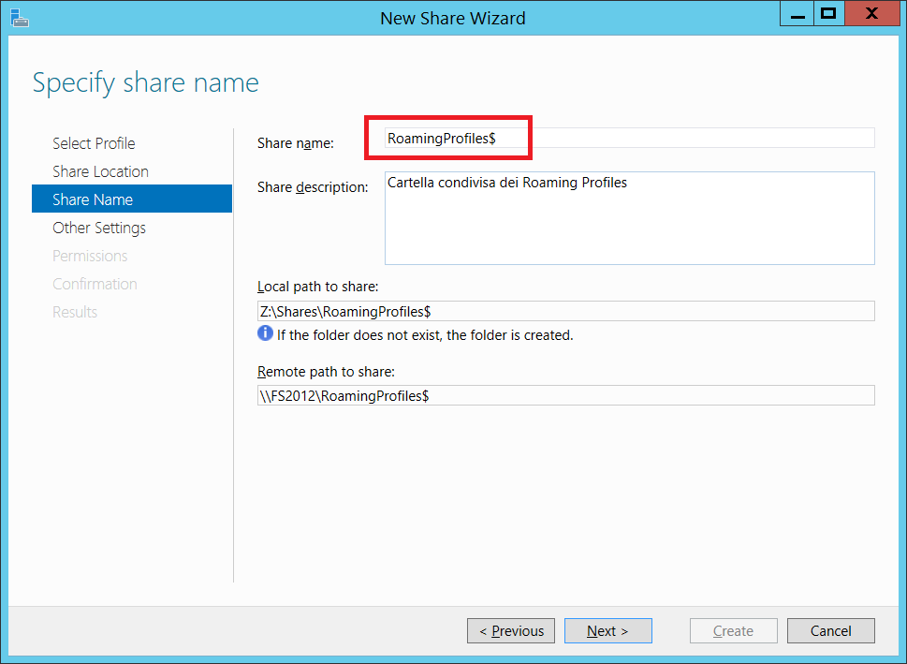Select the Confirmation step in sidebar
The image size is (907, 664).
(x=95, y=285)
